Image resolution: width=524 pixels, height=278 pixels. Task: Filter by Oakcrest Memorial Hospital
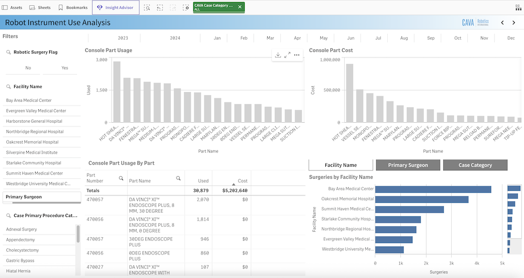(32, 142)
